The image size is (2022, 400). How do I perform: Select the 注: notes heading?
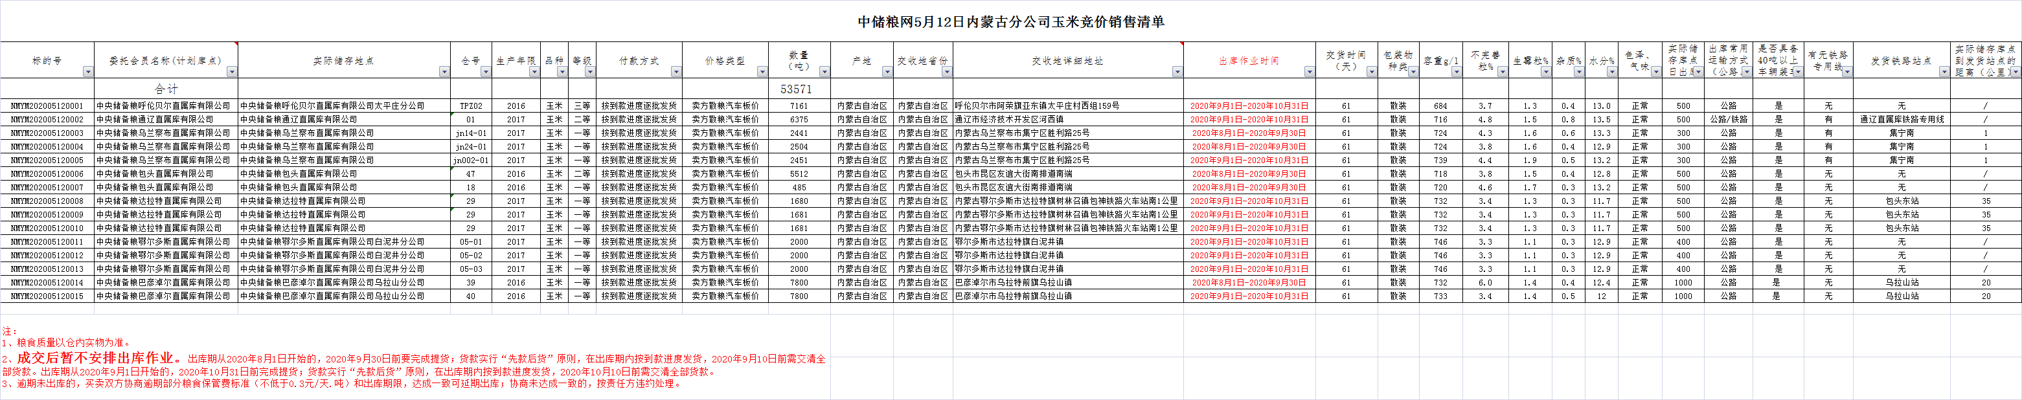click(x=10, y=331)
